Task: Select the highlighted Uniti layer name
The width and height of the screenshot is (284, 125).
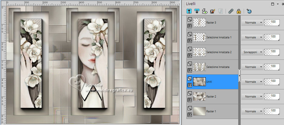Action: tap(209, 82)
